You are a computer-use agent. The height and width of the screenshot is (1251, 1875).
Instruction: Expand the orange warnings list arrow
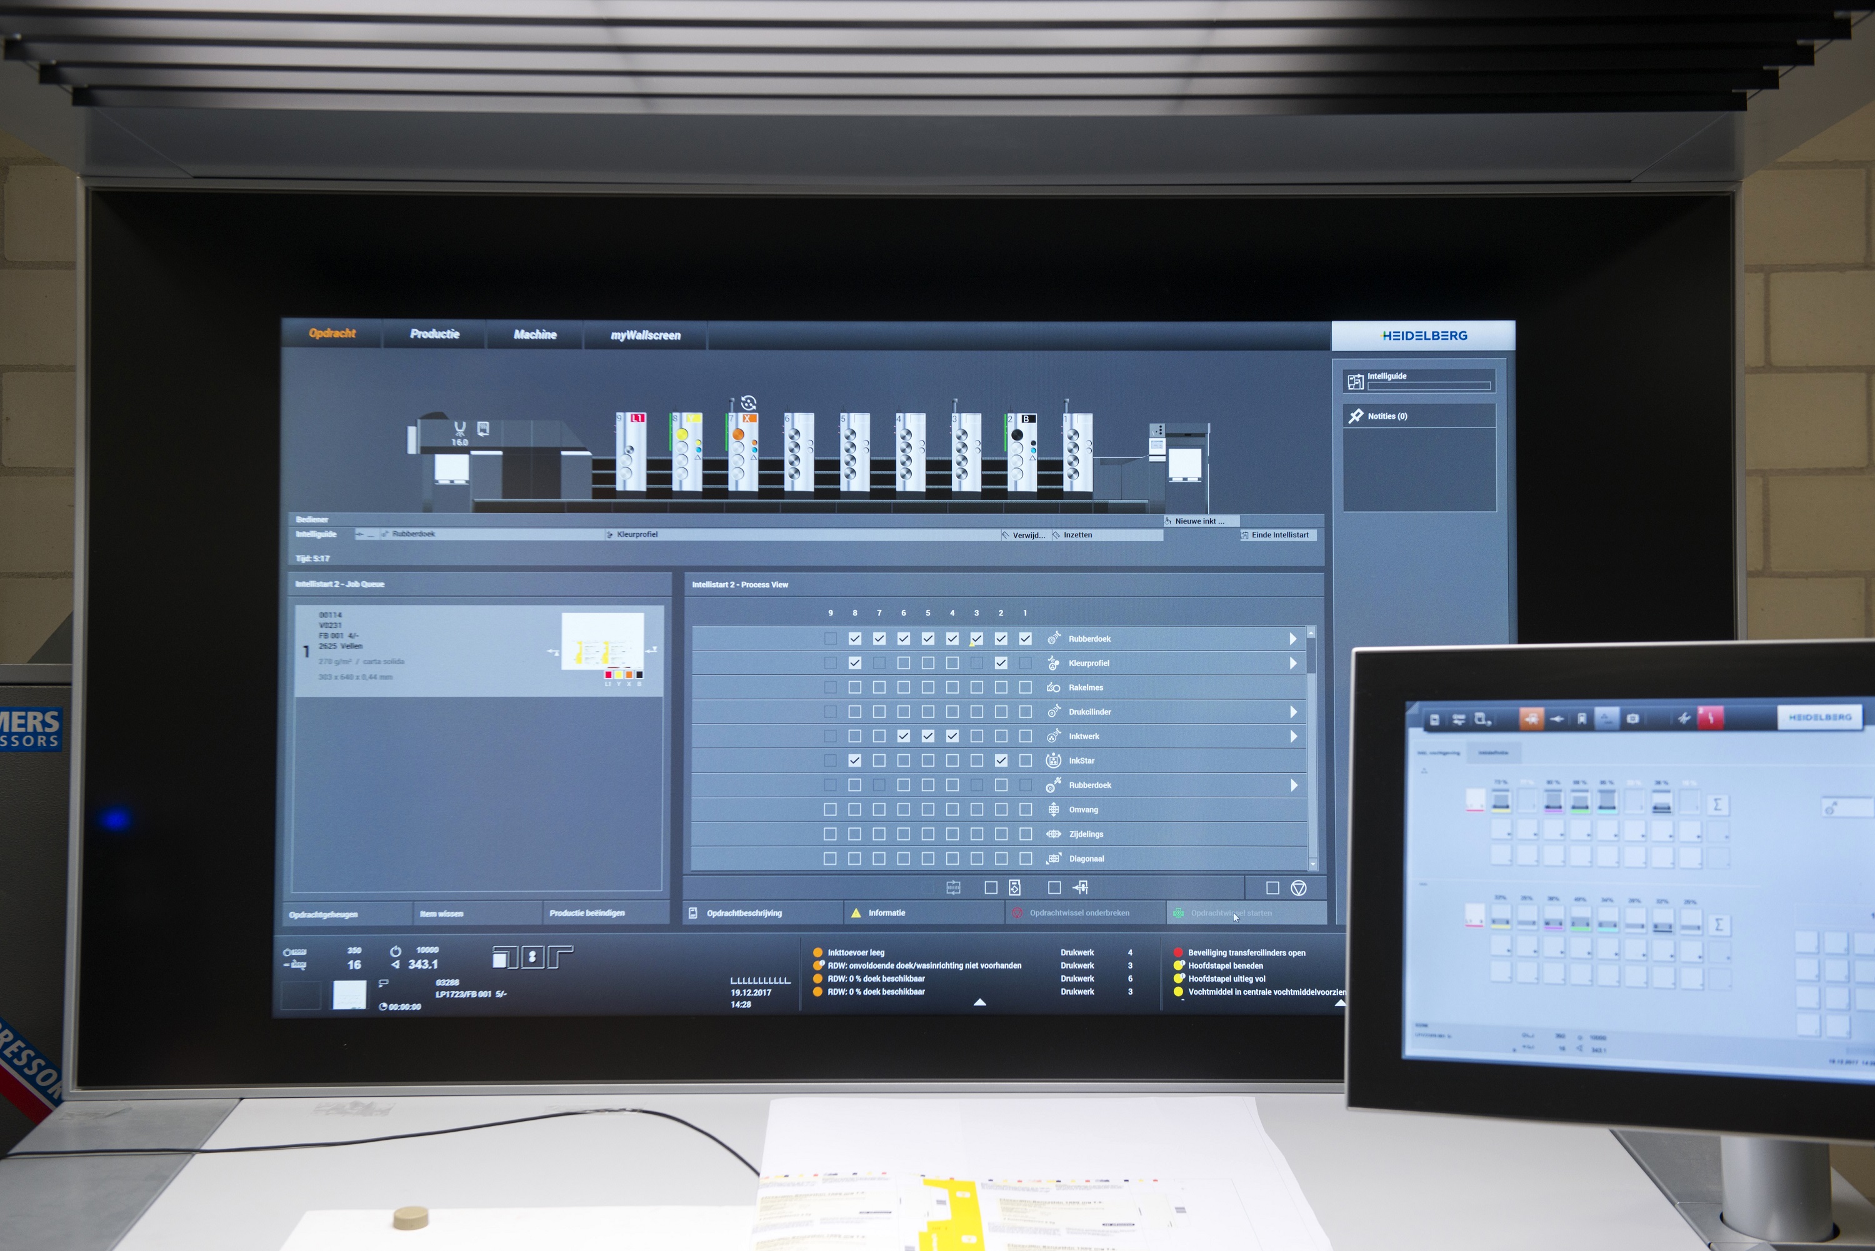coord(980,1002)
